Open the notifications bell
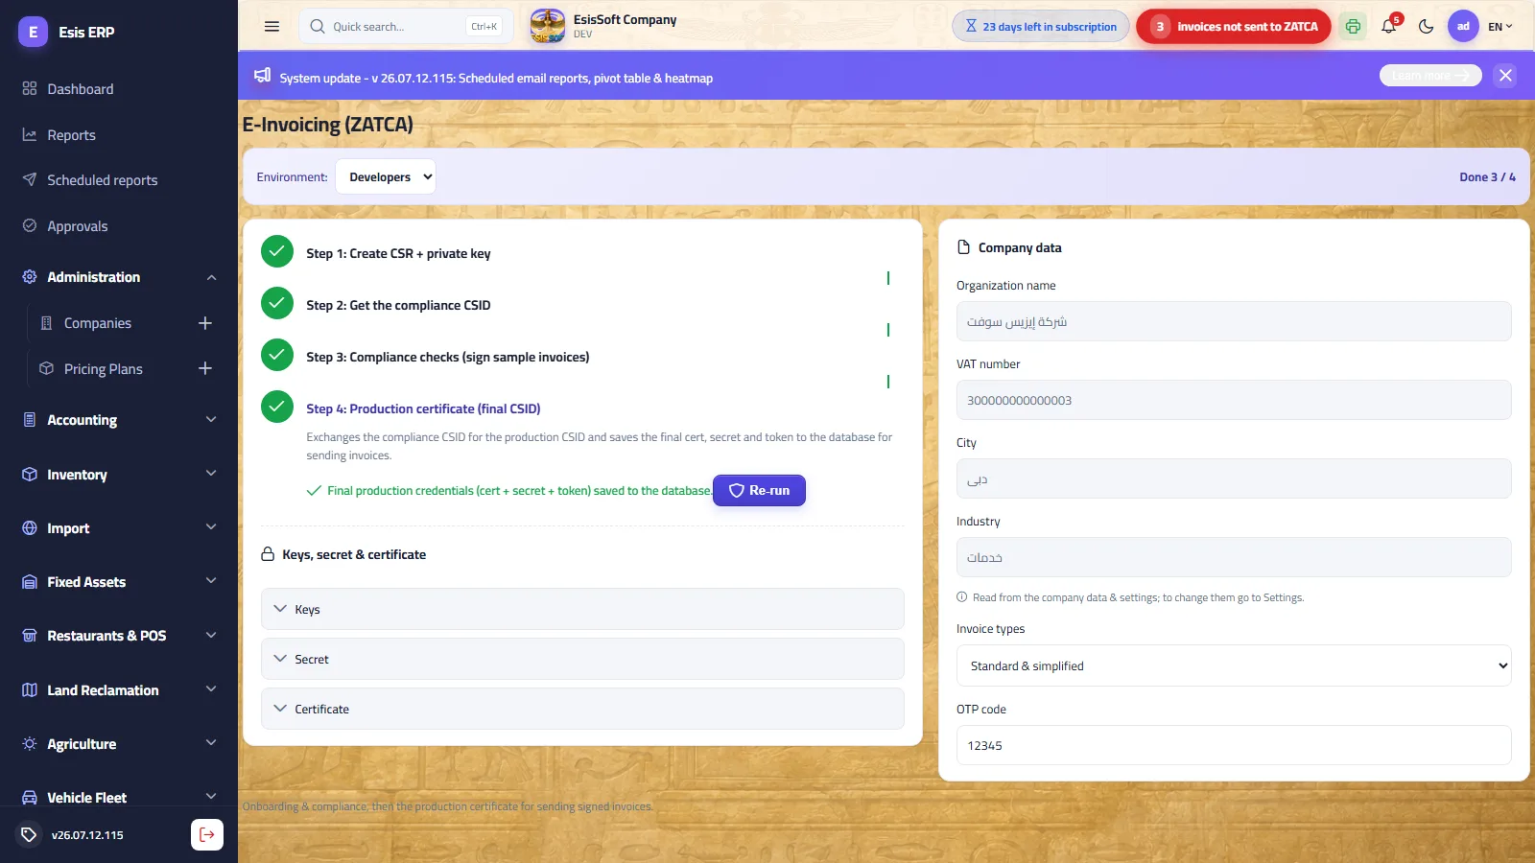This screenshot has height=863, width=1535. (x=1389, y=26)
